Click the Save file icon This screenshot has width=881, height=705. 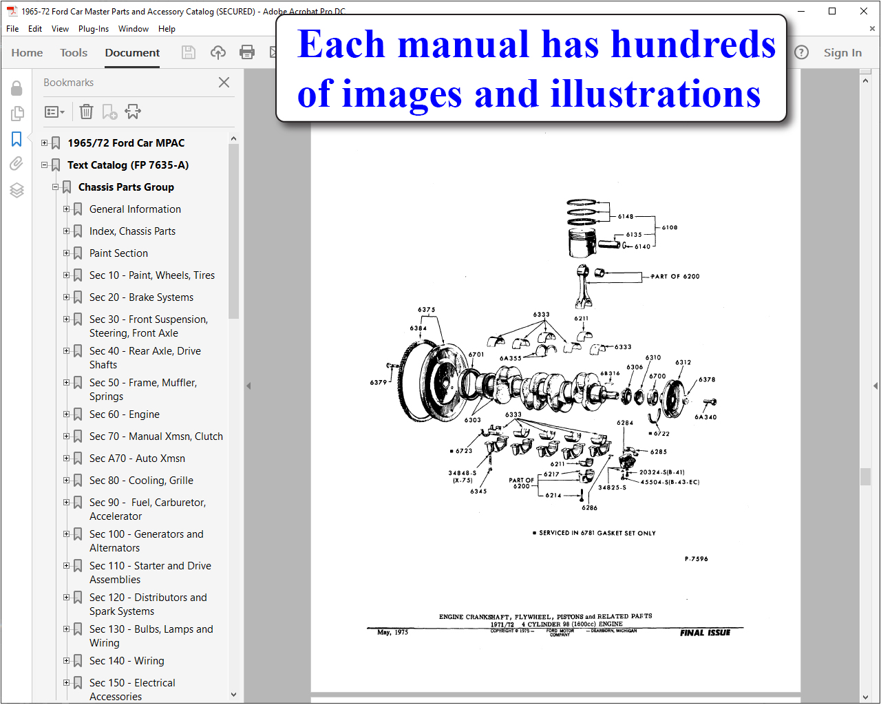(x=189, y=52)
